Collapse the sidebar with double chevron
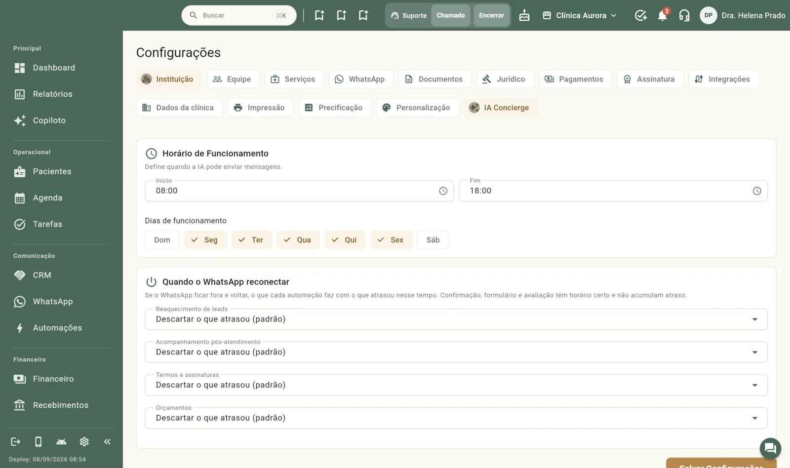 [107, 441]
